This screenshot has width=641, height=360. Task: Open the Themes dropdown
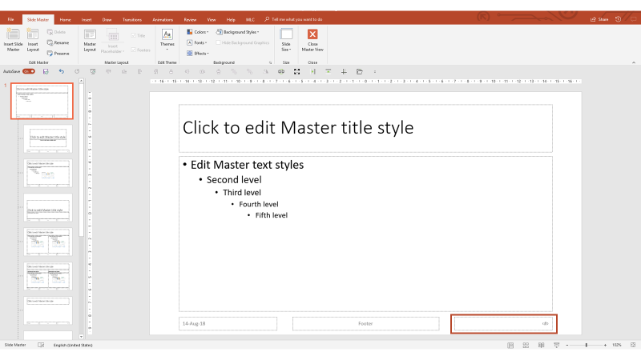167,39
